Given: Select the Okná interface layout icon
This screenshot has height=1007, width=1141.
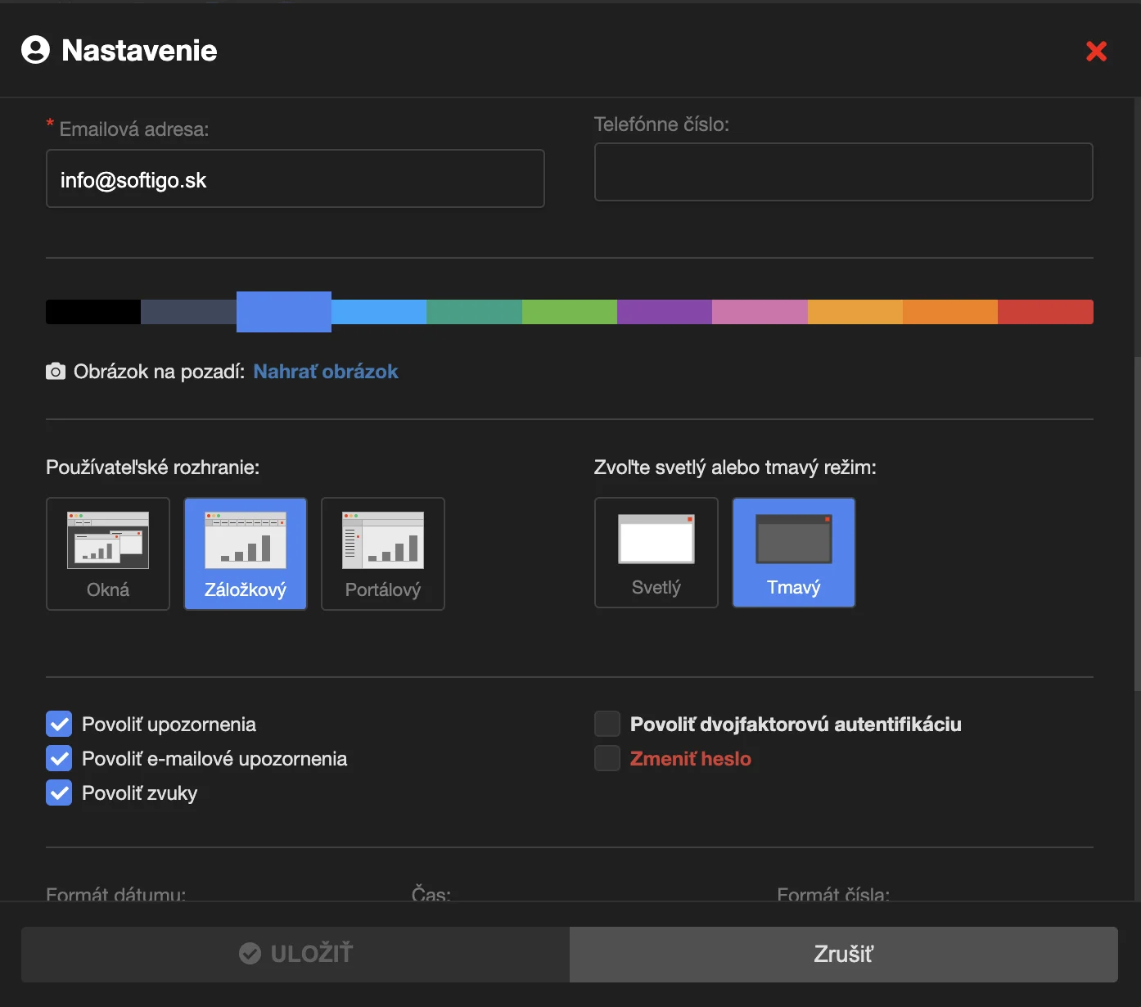Looking at the screenshot, I should click(108, 541).
